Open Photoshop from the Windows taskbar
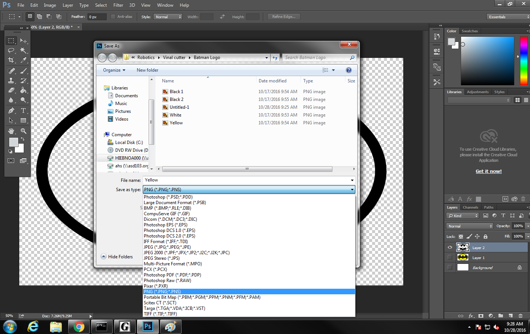The width and height of the screenshot is (530, 334). point(148,326)
